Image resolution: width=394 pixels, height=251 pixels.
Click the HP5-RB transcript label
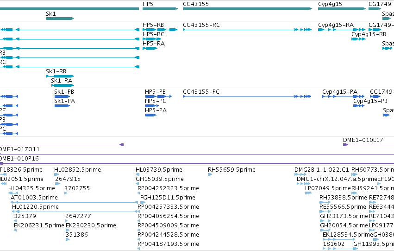tap(153, 25)
